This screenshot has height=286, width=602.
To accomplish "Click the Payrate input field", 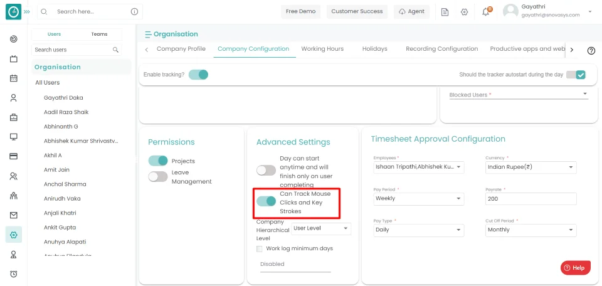I will pyautogui.click(x=531, y=199).
